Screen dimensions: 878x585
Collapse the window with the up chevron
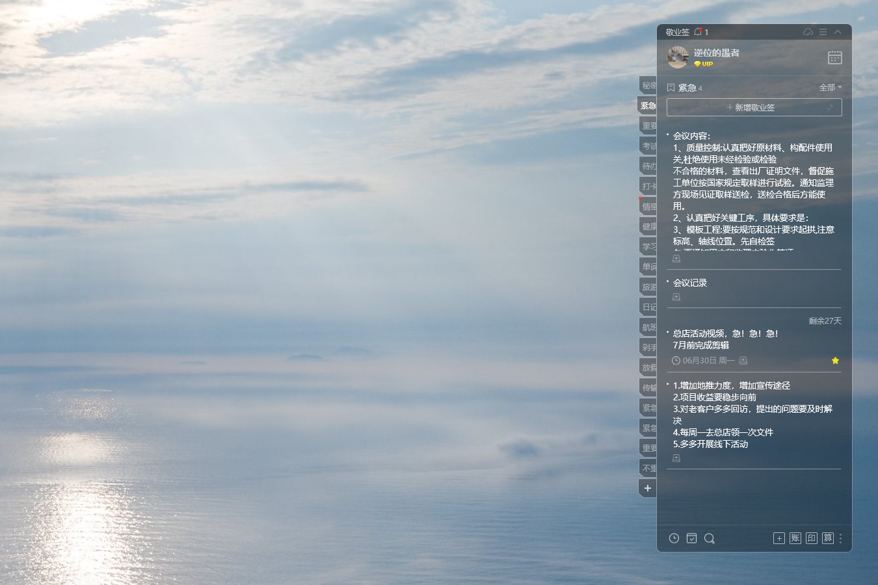[x=838, y=32]
